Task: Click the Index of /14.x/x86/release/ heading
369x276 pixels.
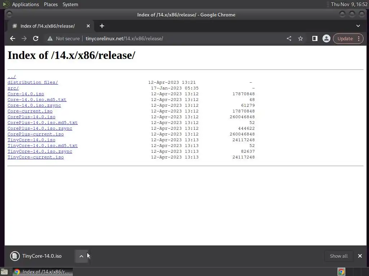Action: [72, 55]
